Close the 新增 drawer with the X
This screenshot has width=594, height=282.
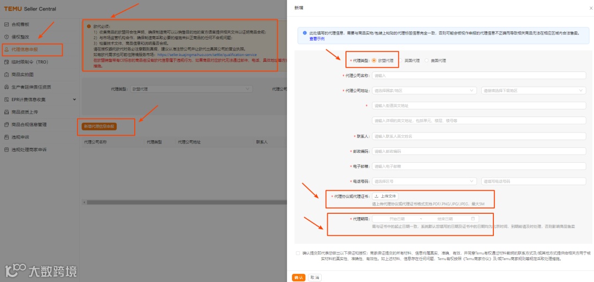pos(591,8)
